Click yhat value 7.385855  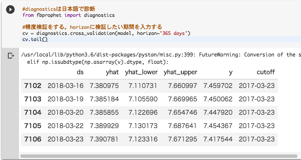(104, 112)
